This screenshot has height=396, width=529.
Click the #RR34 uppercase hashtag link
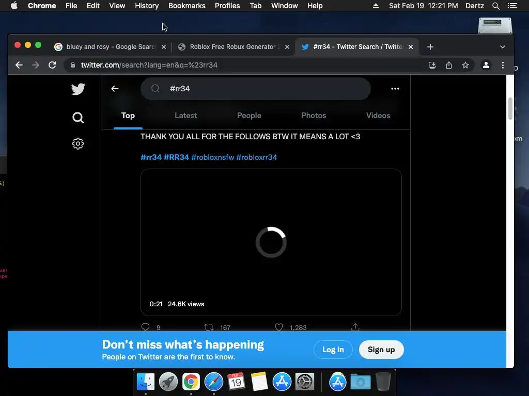pos(176,157)
